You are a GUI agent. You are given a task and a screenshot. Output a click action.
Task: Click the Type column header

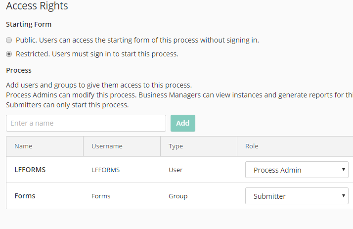pos(176,146)
